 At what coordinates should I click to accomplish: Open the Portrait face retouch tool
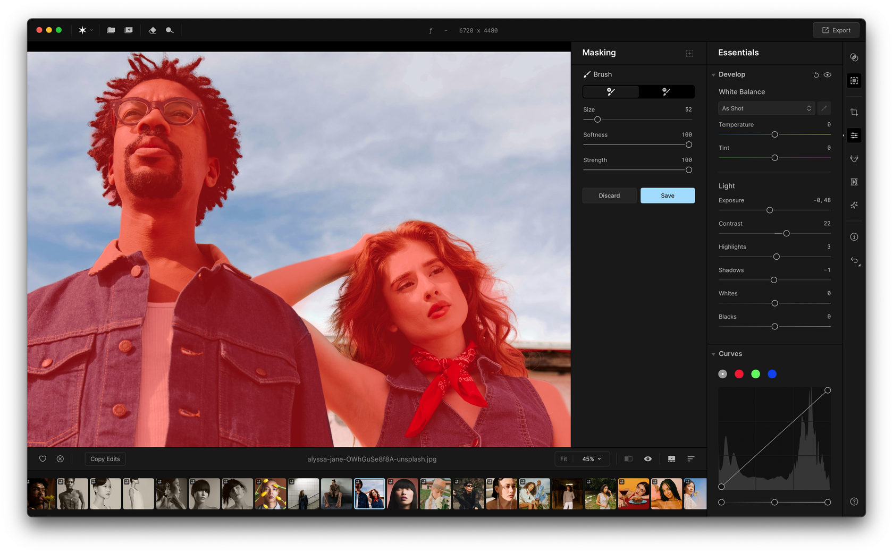854,158
